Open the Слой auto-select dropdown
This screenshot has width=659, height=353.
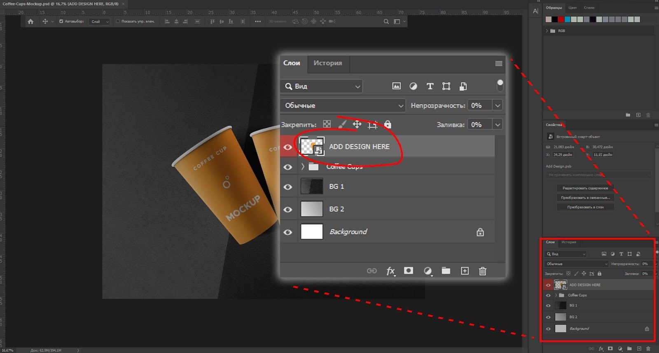point(100,21)
